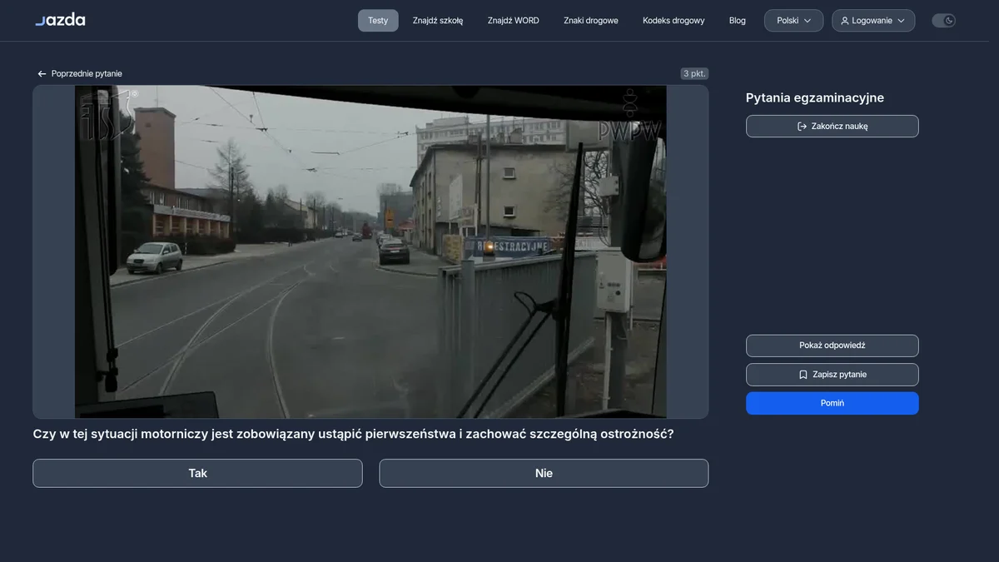
Task: Click the bookmark icon in Zapisz pytanie
Action: pyautogui.click(x=803, y=375)
